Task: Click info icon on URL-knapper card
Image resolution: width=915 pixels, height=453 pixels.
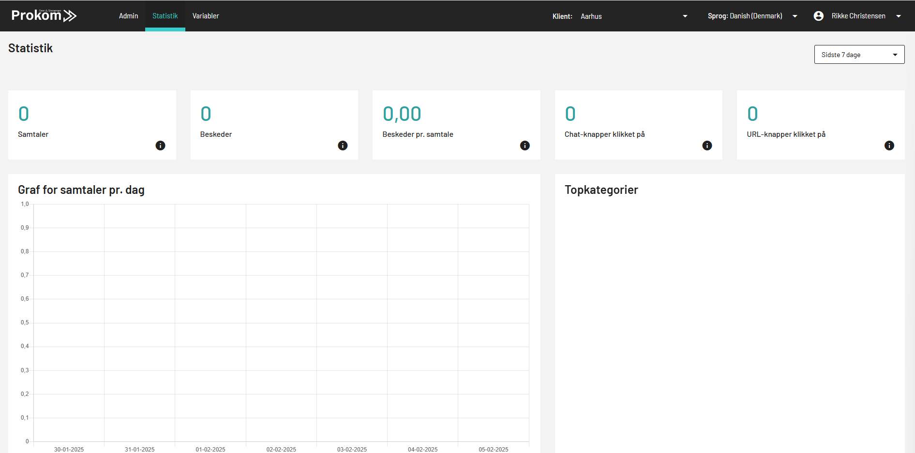Action: tap(889, 146)
